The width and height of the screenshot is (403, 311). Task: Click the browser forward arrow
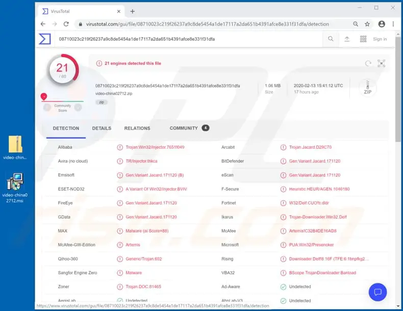coord(55,24)
